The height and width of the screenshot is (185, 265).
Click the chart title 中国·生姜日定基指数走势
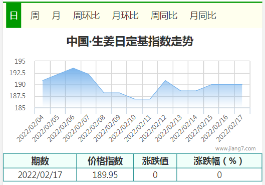[x=130, y=41]
